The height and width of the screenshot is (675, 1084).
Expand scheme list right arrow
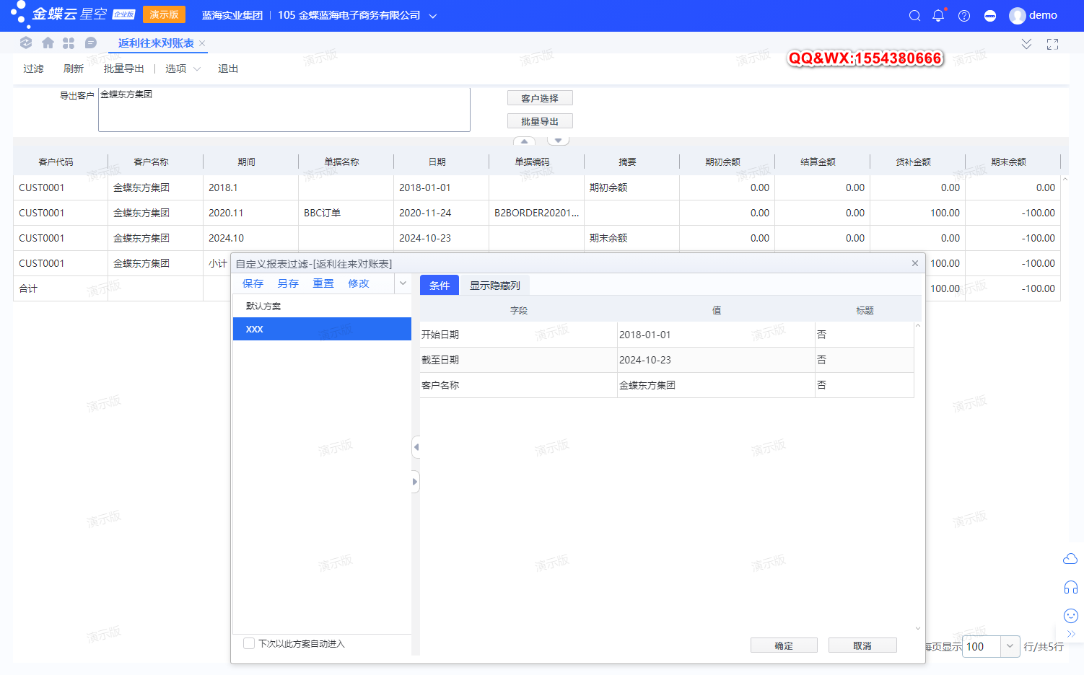point(416,482)
